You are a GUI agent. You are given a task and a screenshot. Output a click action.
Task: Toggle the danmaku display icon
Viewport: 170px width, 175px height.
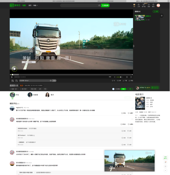13,81
